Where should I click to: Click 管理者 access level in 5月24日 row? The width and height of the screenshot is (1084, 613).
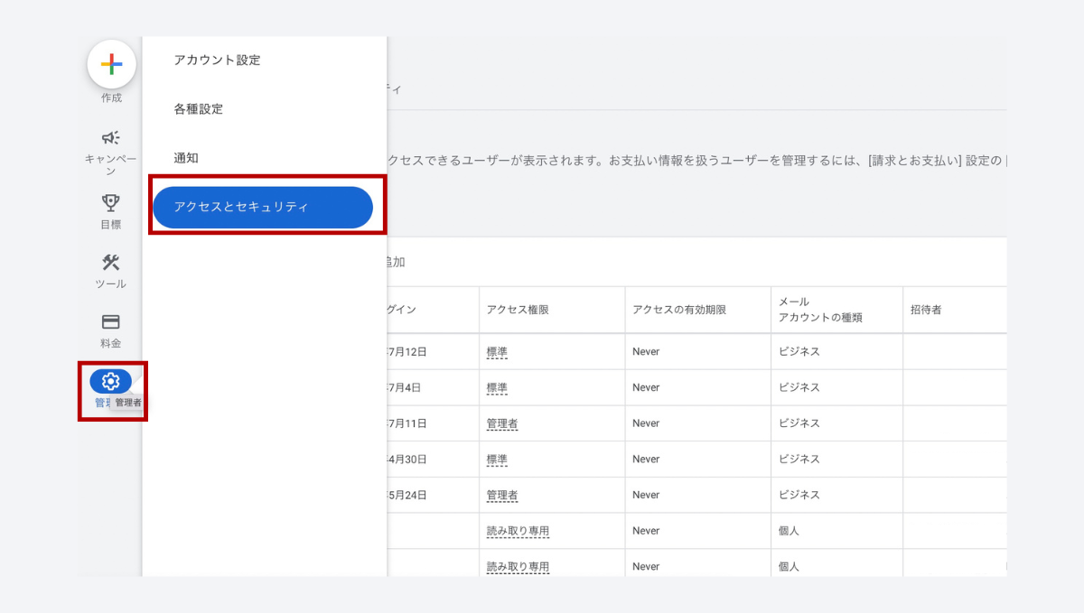point(502,496)
